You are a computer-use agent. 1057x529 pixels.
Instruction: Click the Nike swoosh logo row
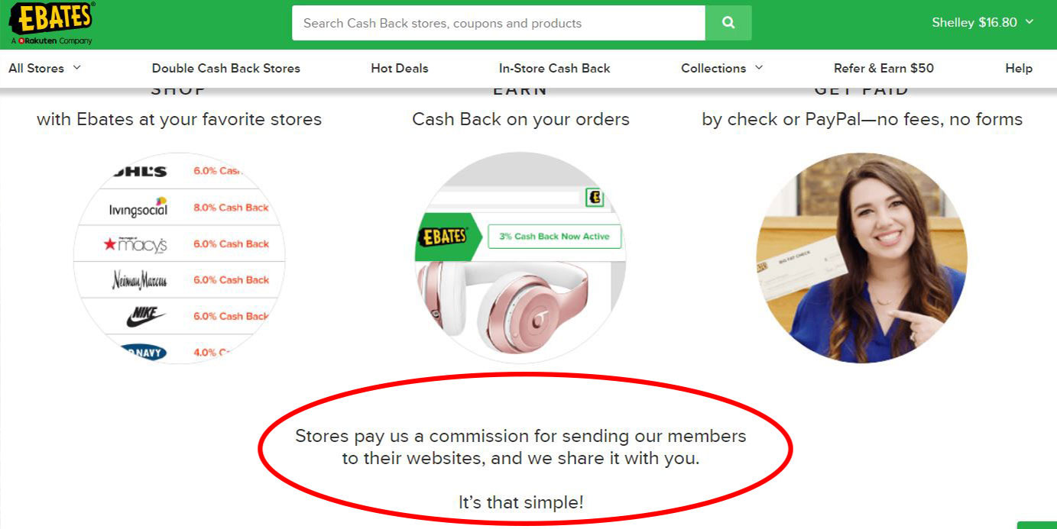(x=179, y=316)
